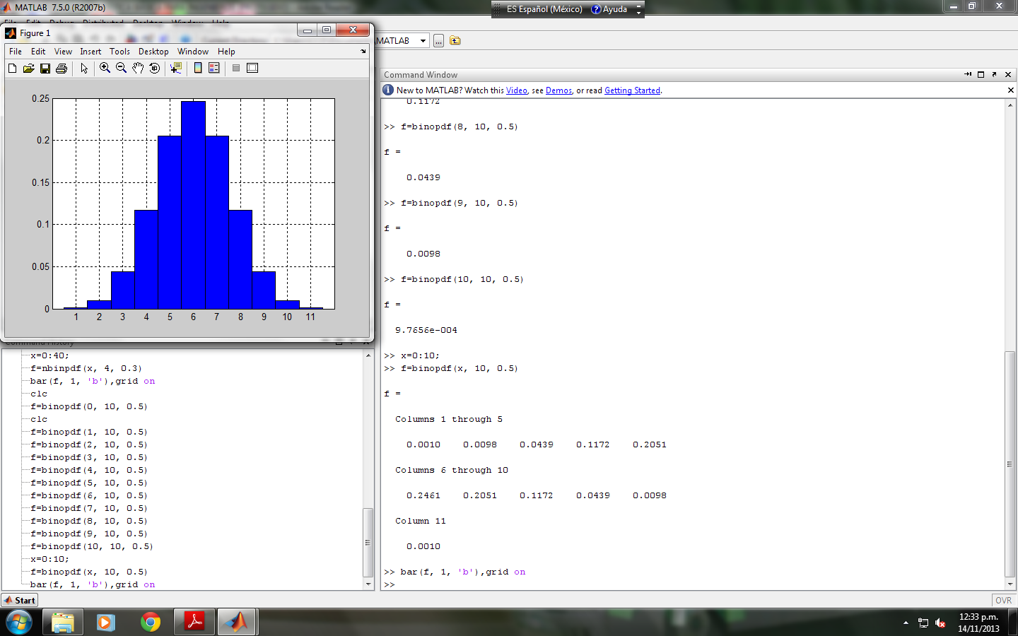Select 'f=nbinpdf(x, 4, 0.3)' in Command History
Viewport: 1018px width, 636px height.
tap(86, 369)
